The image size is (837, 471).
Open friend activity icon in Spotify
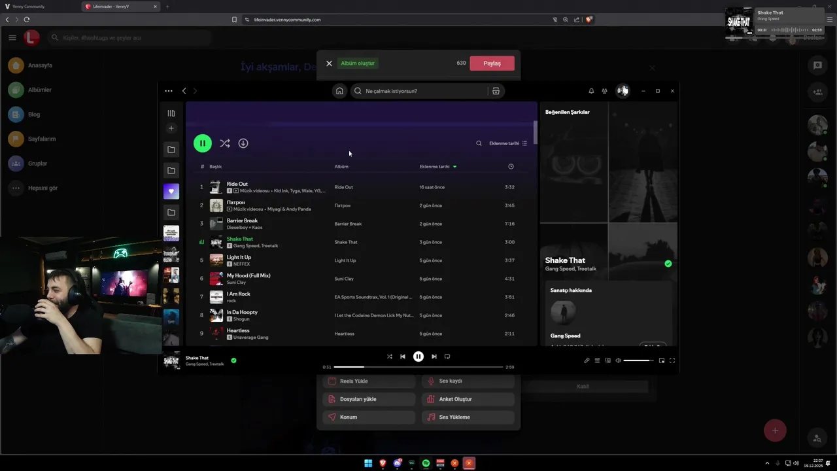pyautogui.click(x=604, y=91)
